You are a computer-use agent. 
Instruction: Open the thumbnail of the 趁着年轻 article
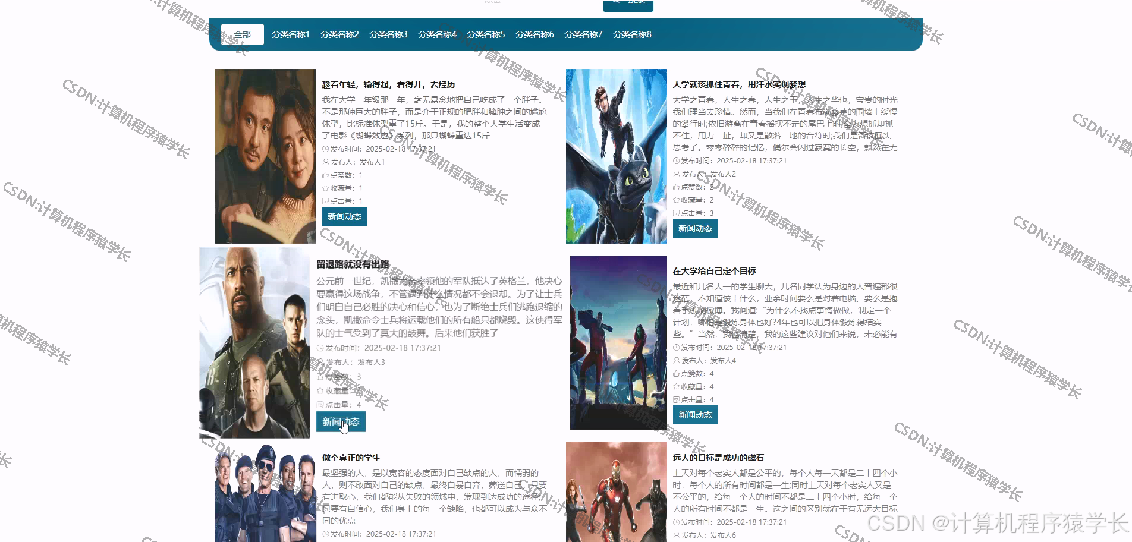(266, 156)
